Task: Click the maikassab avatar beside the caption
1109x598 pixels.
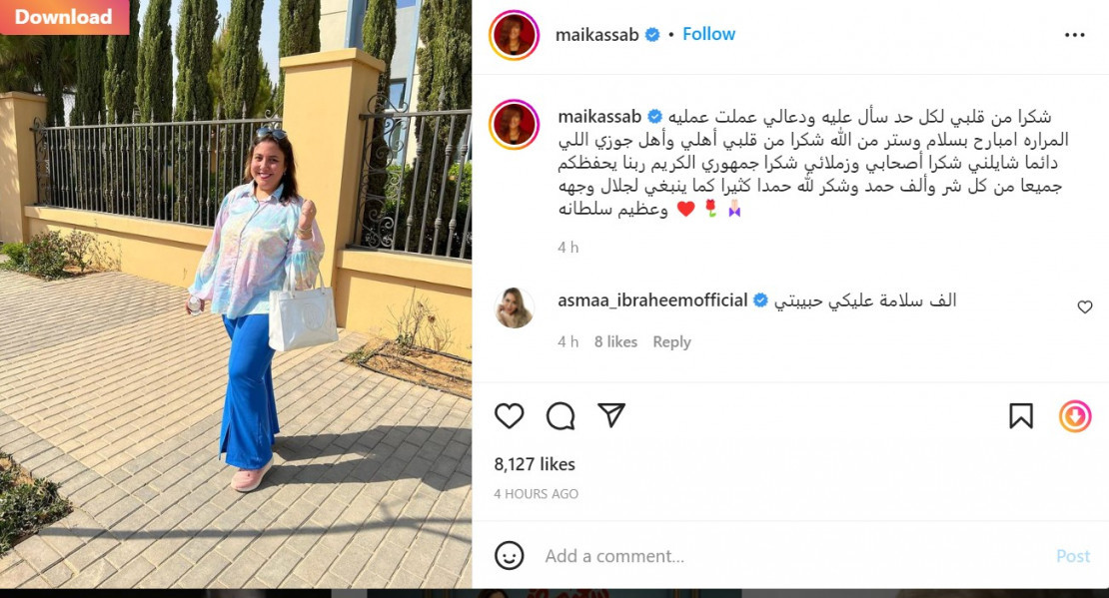Action: point(515,125)
